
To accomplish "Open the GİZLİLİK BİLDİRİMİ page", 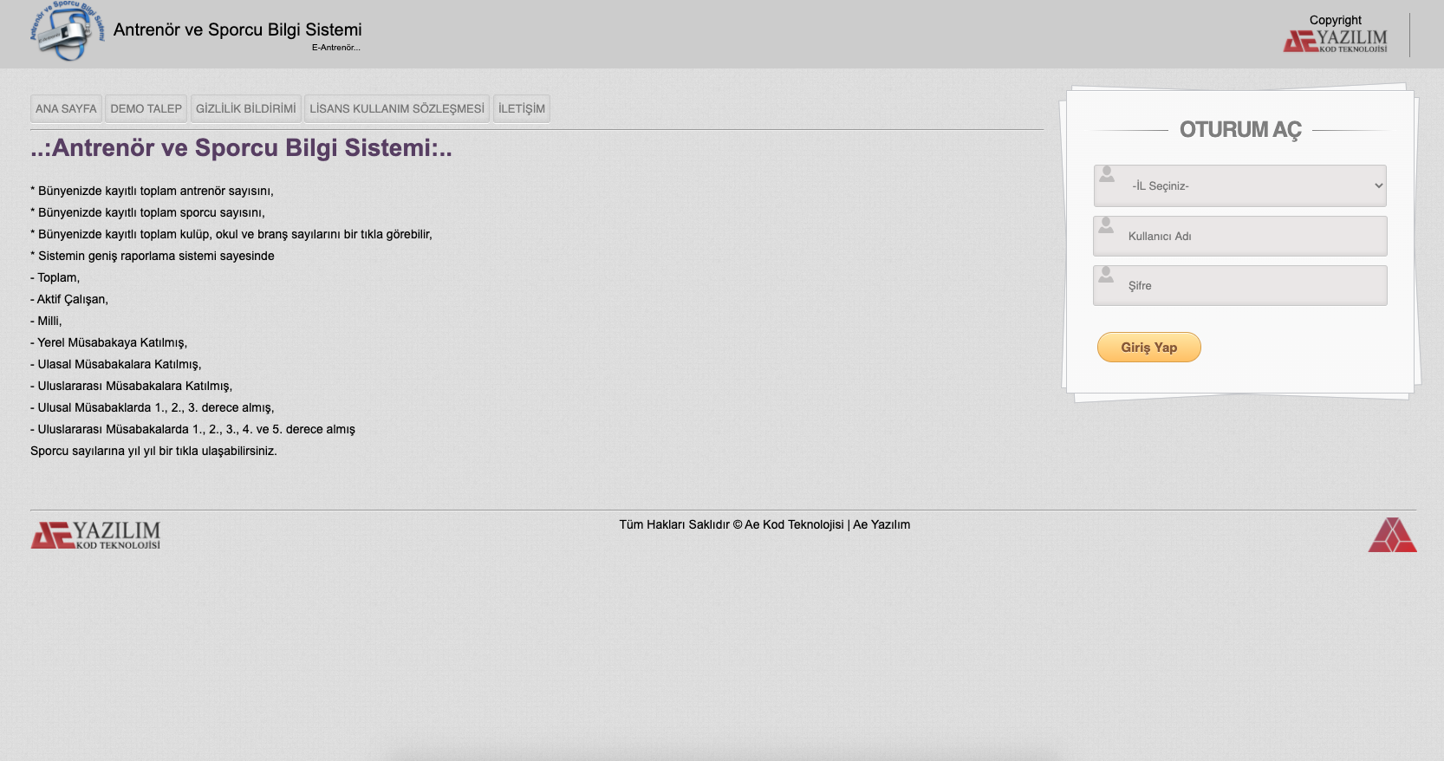I will coord(245,108).
